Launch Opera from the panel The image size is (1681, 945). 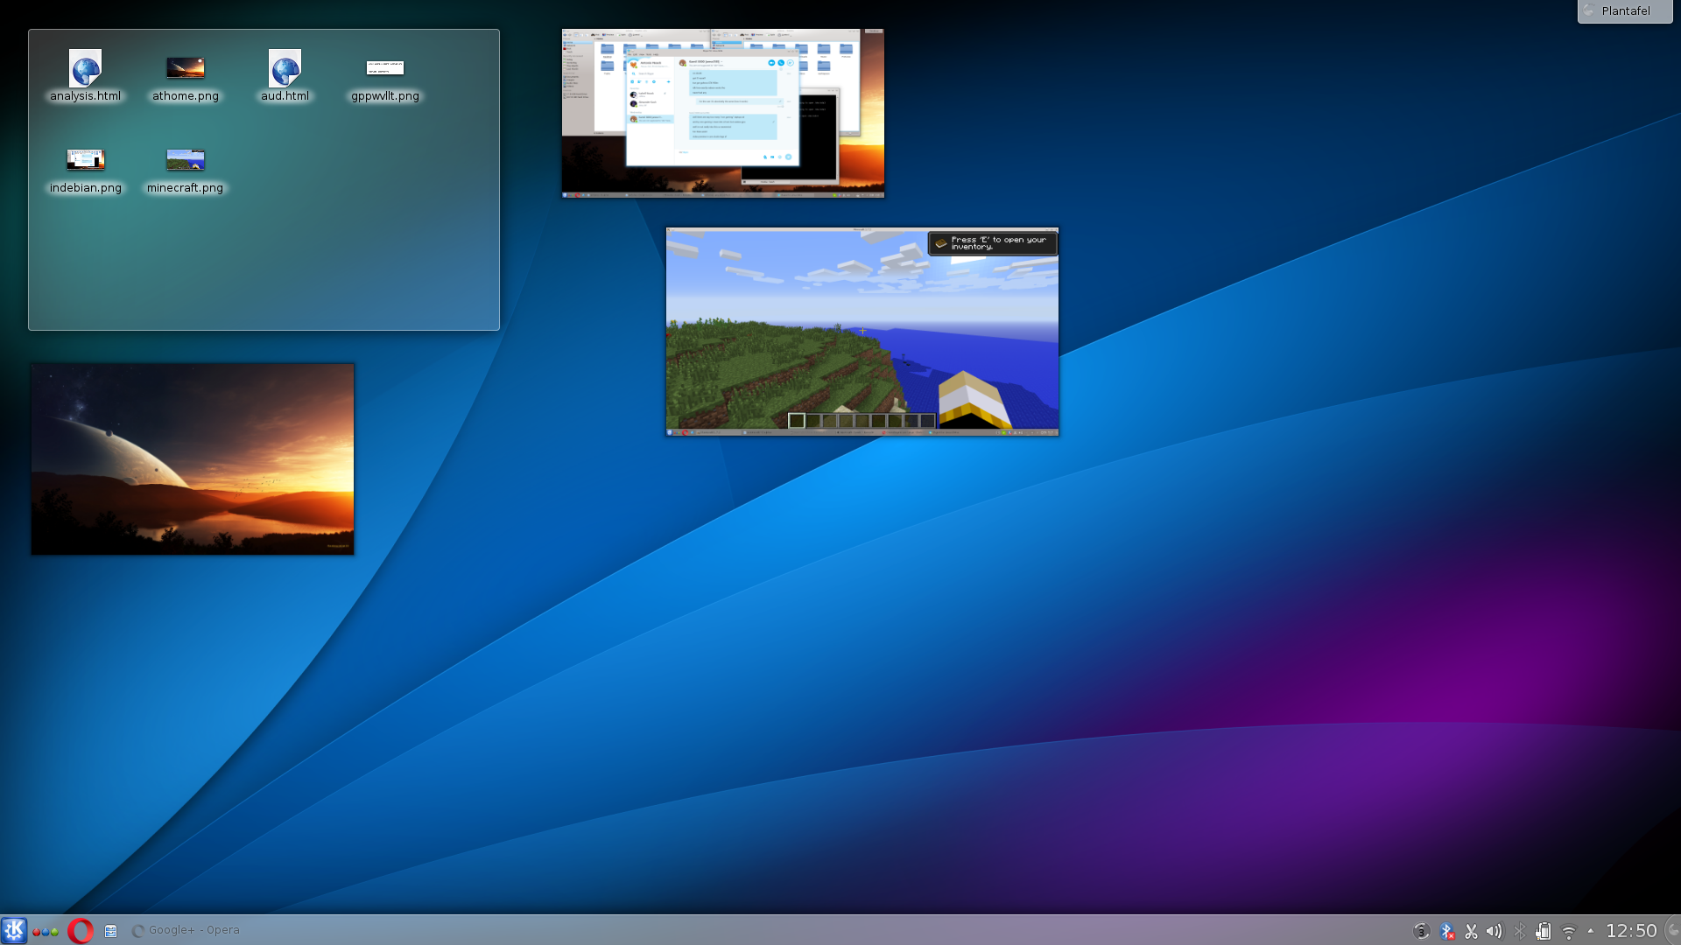point(81,930)
